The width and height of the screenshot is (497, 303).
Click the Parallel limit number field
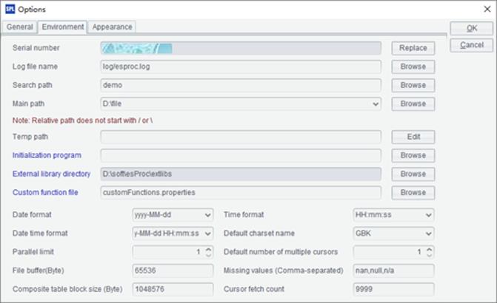168,252
